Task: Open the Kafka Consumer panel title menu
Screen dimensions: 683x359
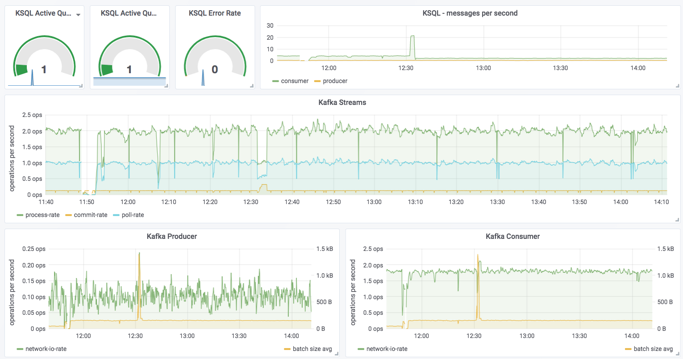Action: pos(513,237)
